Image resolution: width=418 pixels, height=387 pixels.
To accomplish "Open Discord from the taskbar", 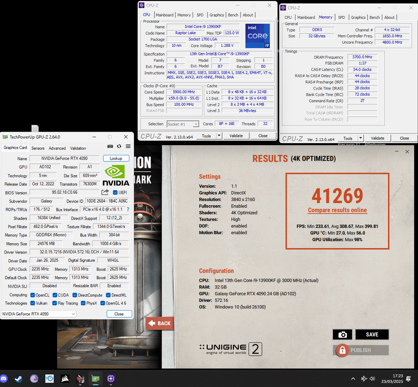I will click(4, 378).
